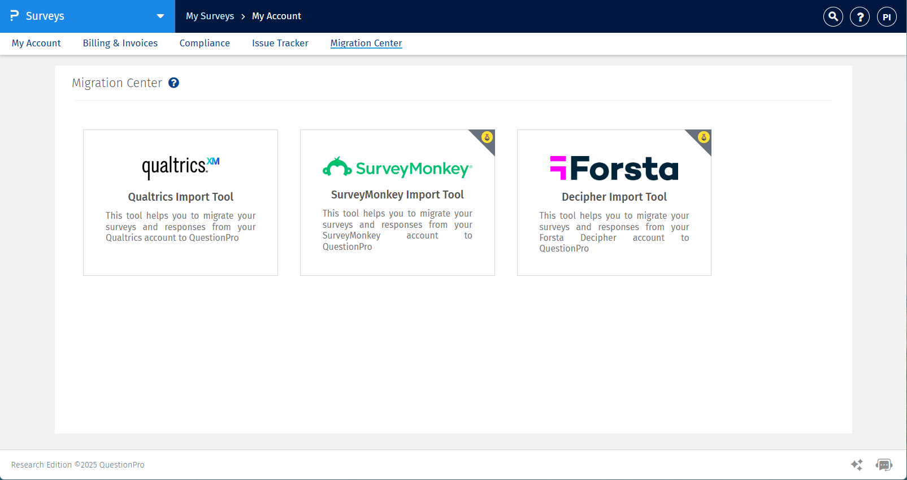Click the SurveyMonkey import description text

pyautogui.click(x=397, y=230)
